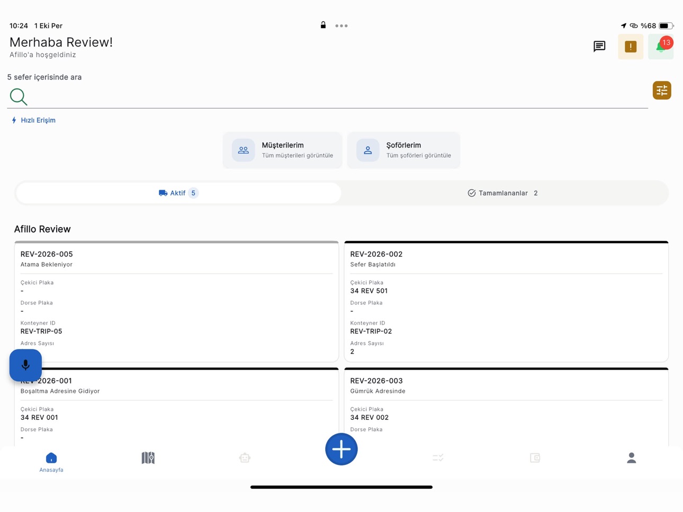
Task: Tap the location arrow status icon
Action: pos(623,25)
